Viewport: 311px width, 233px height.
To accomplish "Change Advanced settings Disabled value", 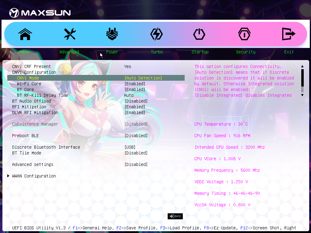I will 136,164.
